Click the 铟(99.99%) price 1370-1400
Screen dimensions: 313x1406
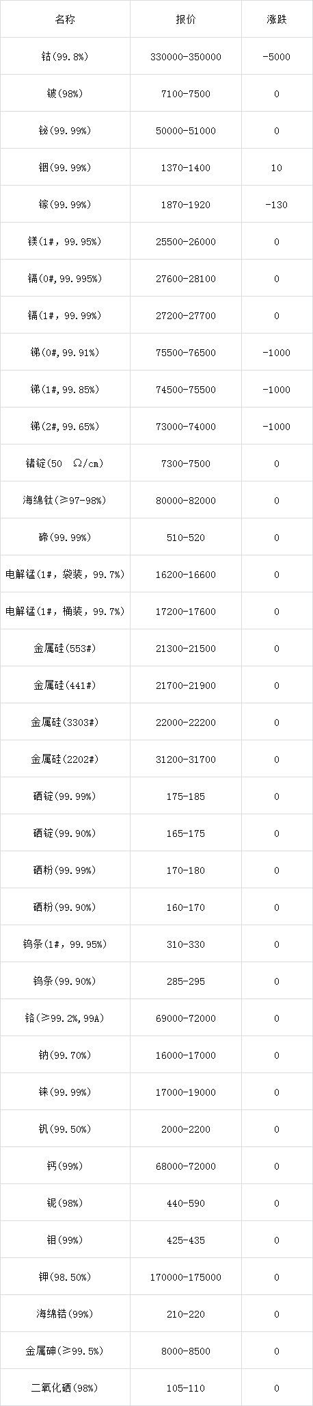coord(185,168)
